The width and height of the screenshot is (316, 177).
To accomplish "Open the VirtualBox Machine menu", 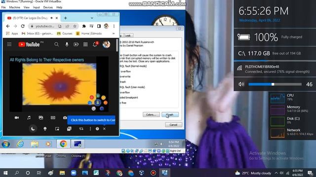I will 14,7.
